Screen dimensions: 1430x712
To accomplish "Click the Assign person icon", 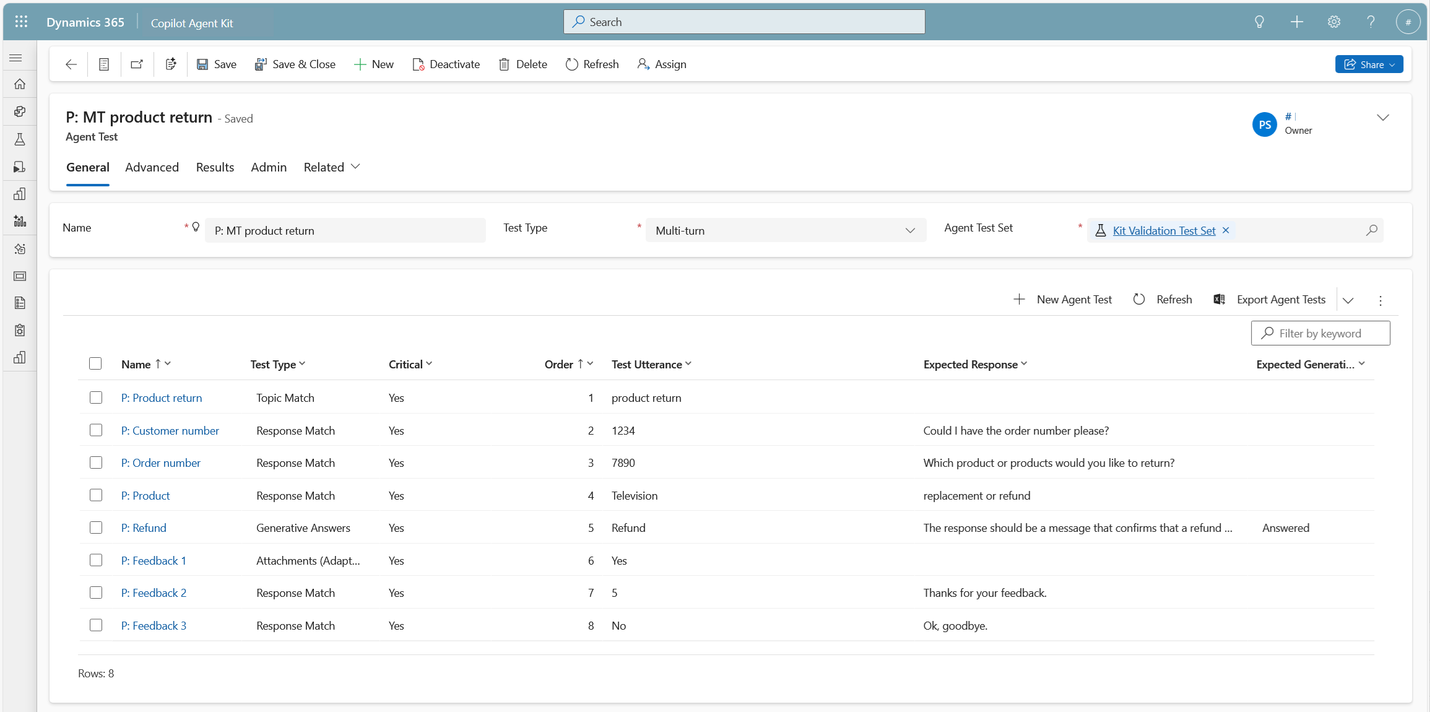I will click(x=643, y=64).
